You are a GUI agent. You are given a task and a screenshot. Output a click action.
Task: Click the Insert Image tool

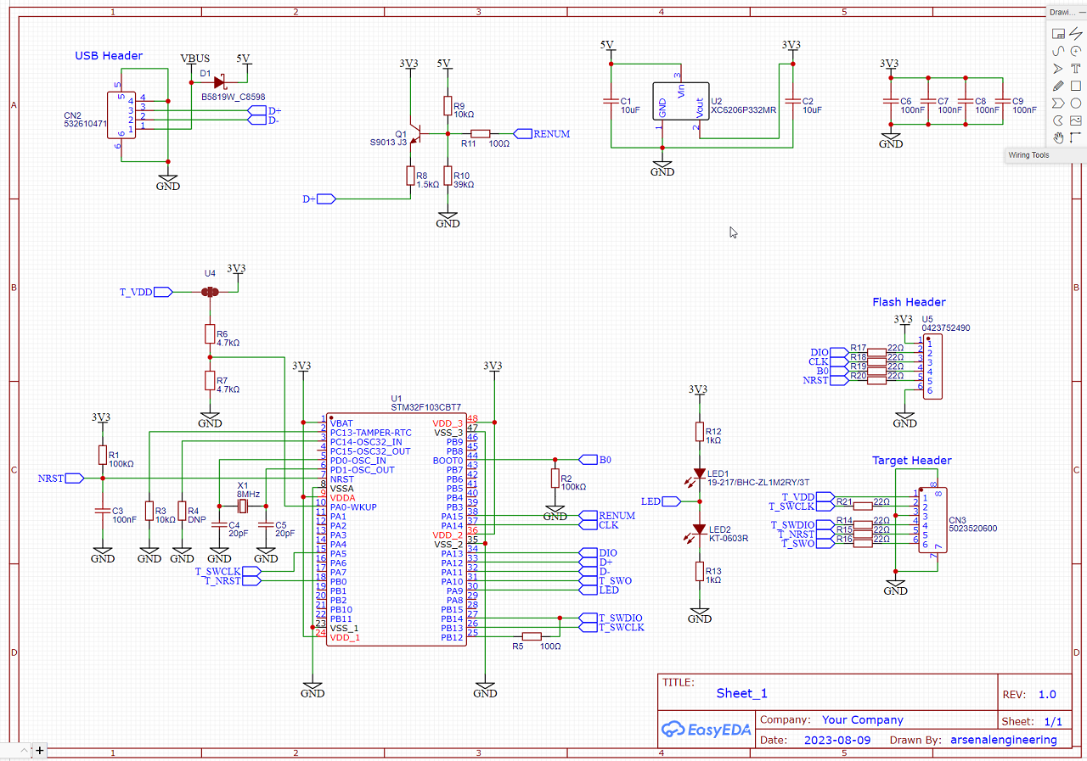coord(1075,120)
